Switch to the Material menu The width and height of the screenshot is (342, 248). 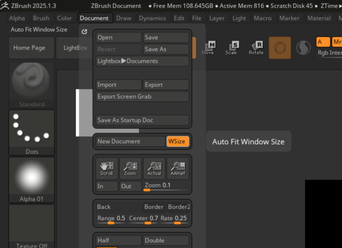(x=319, y=18)
